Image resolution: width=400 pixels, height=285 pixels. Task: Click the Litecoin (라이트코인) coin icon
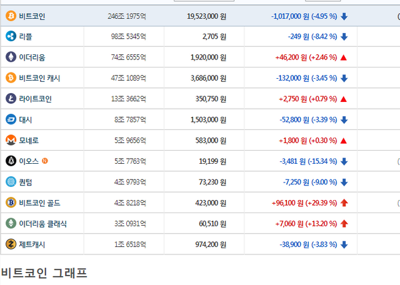[x=11, y=99]
